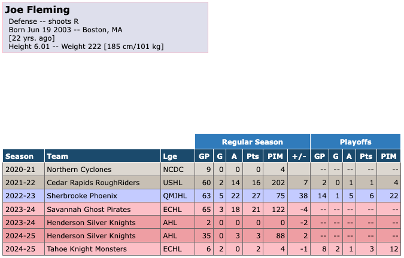Click the 2020-21 season cell
Screen dimensions: 404x258
click(x=21, y=170)
